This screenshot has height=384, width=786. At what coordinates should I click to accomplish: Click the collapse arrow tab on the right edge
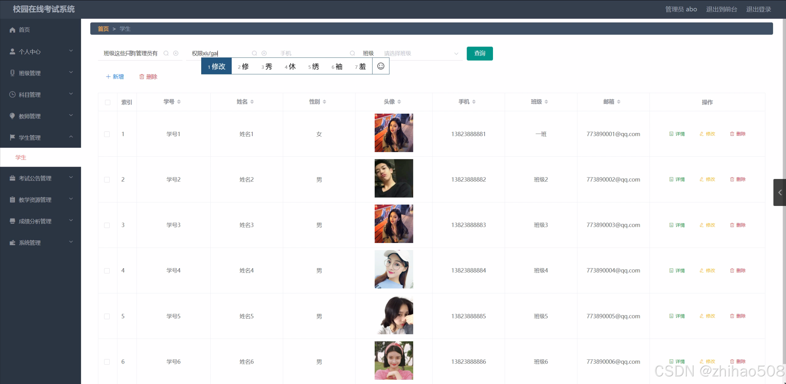pos(780,192)
